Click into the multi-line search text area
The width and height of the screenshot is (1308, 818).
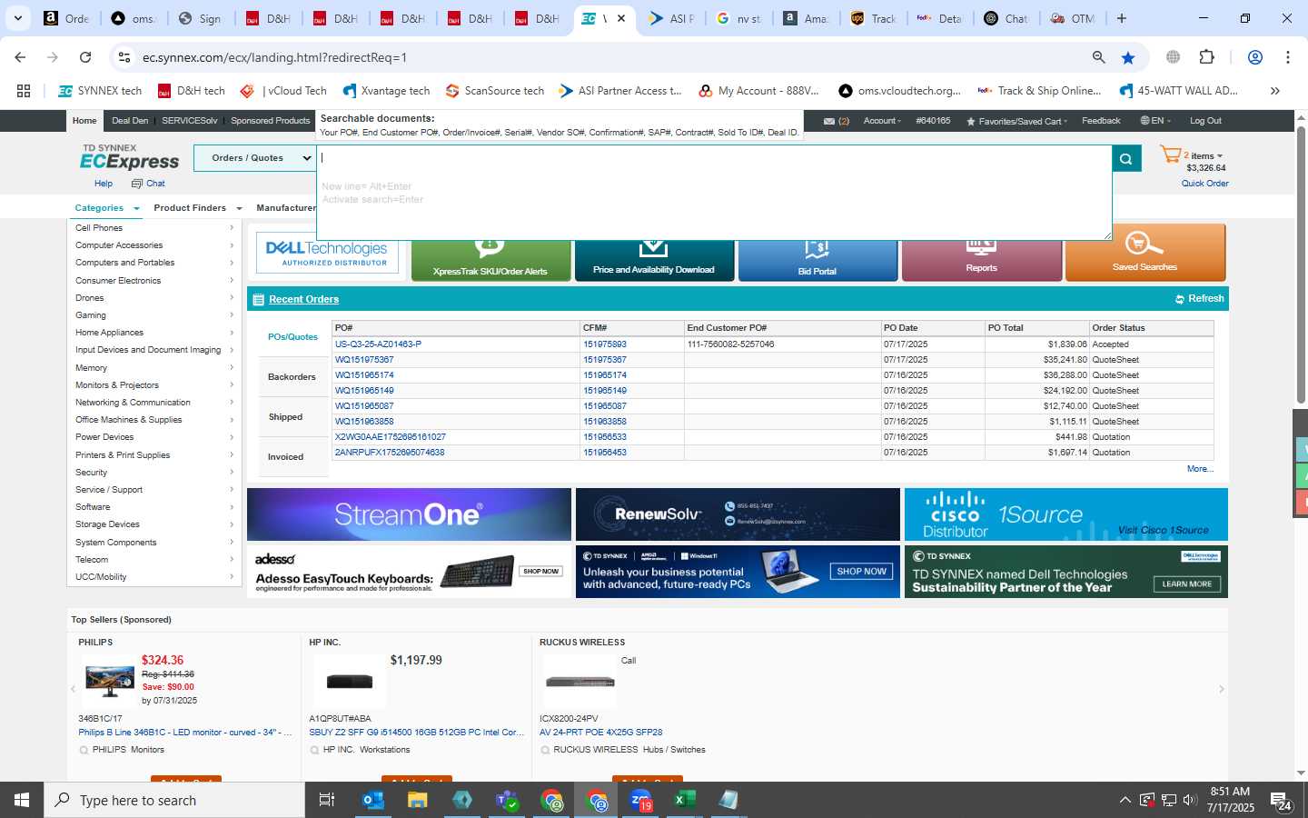pos(714,193)
